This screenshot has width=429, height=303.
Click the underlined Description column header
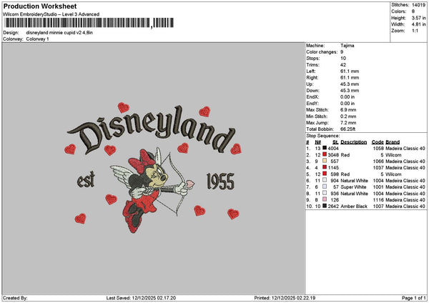(354, 142)
